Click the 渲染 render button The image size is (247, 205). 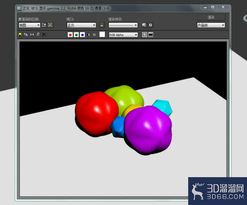211,17
